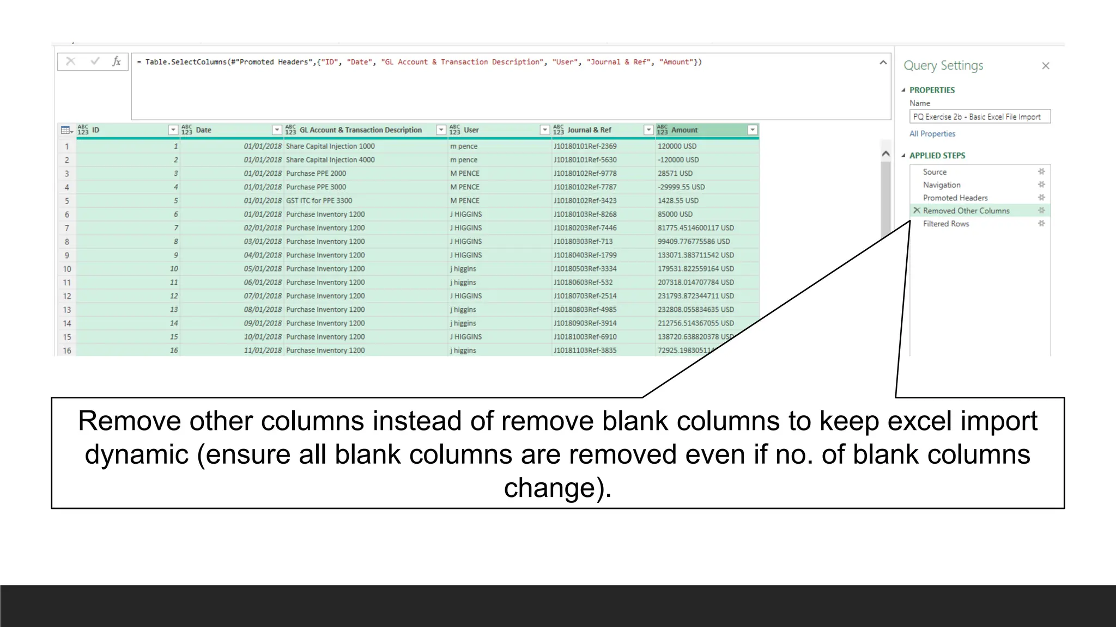Image resolution: width=1116 pixels, height=627 pixels.
Task: Click the cell Share Capital Injection 1000
Action: [366, 146]
